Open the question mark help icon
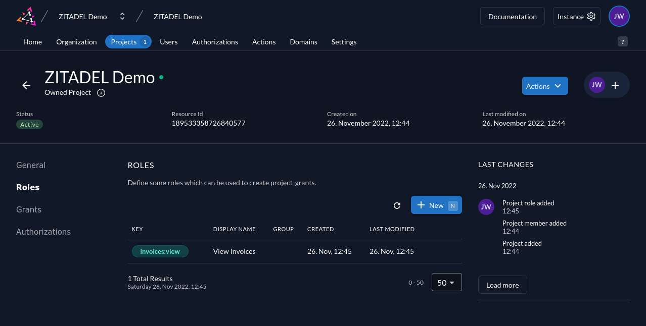The height and width of the screenshot is (326, 646). [x=622, y=41]
